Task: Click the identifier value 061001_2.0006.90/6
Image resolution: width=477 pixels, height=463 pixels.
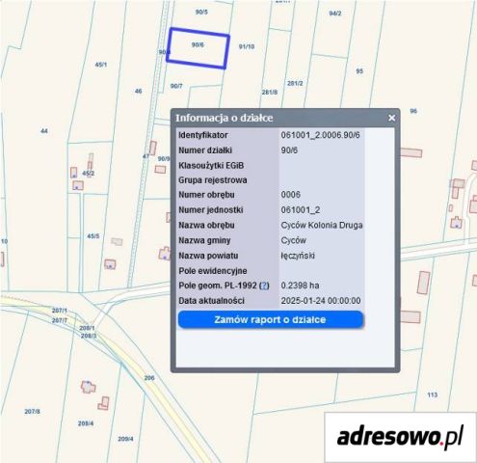Action: (320, 135)
